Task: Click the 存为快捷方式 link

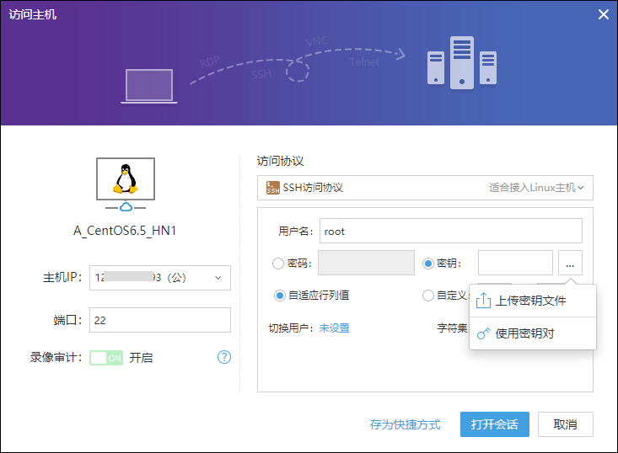Action: point(405,424)
